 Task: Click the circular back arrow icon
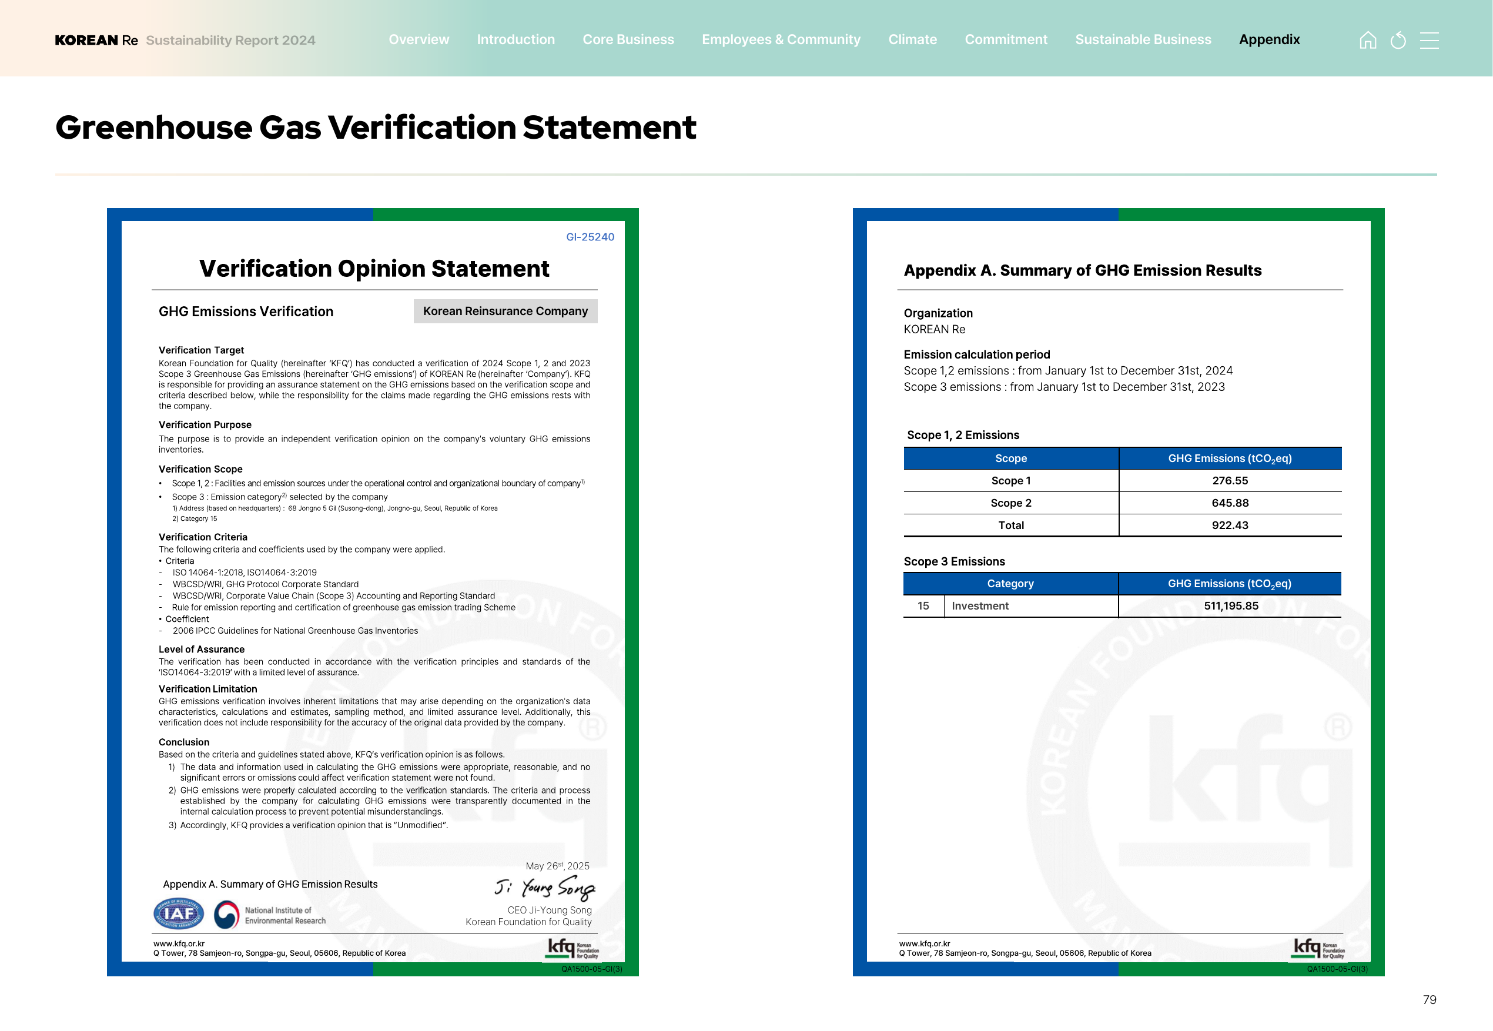pyautogui.click(x=1398, y=40)
